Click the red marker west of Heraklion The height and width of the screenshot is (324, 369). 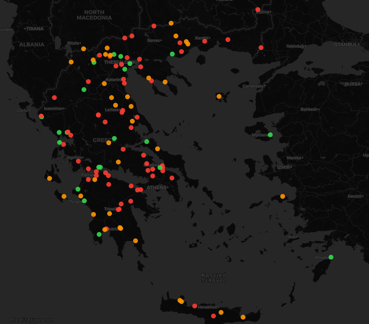click(195, 306)
